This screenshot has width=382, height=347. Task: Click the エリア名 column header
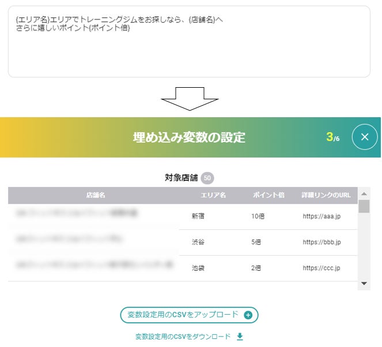213,195
